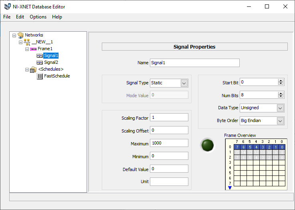
Task: Click the Scaling Factor label
Action: pyautogui.click(x=135, y=118)
